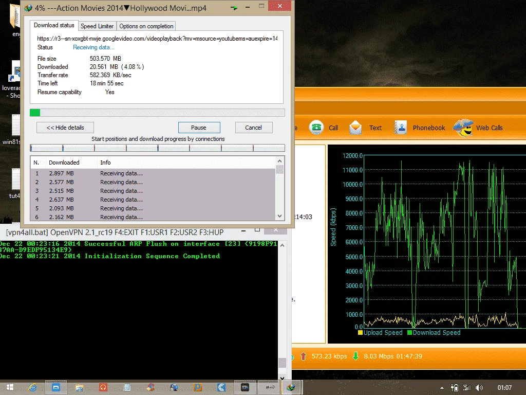Open the red headphones music app in taskbar
This screenshot has height=395, width=526.
(103, 387)
